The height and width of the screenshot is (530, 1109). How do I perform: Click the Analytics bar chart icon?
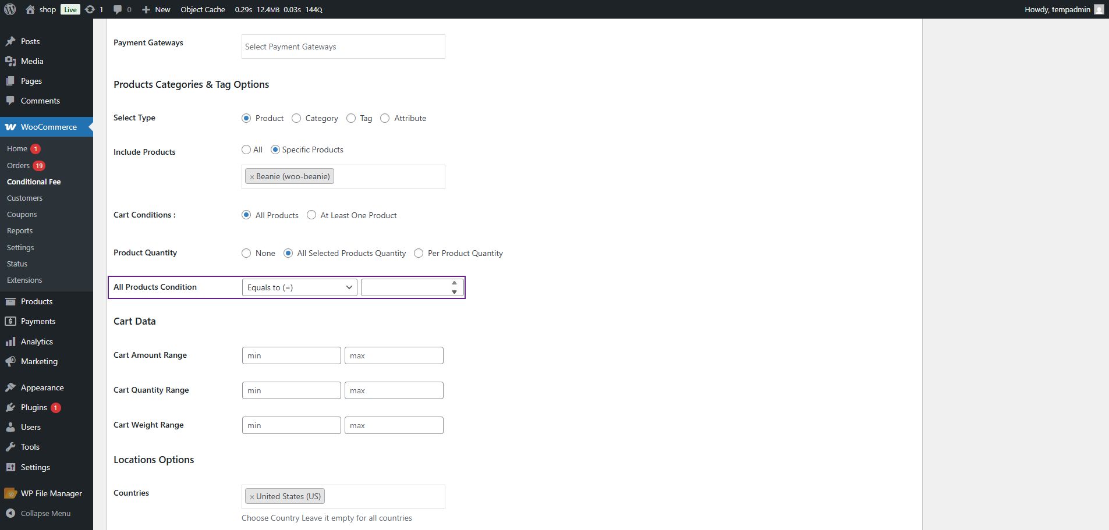pos(10,342)
